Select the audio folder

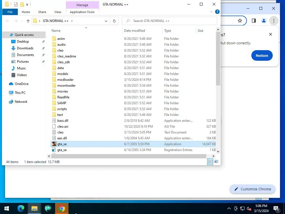(133, 44)
